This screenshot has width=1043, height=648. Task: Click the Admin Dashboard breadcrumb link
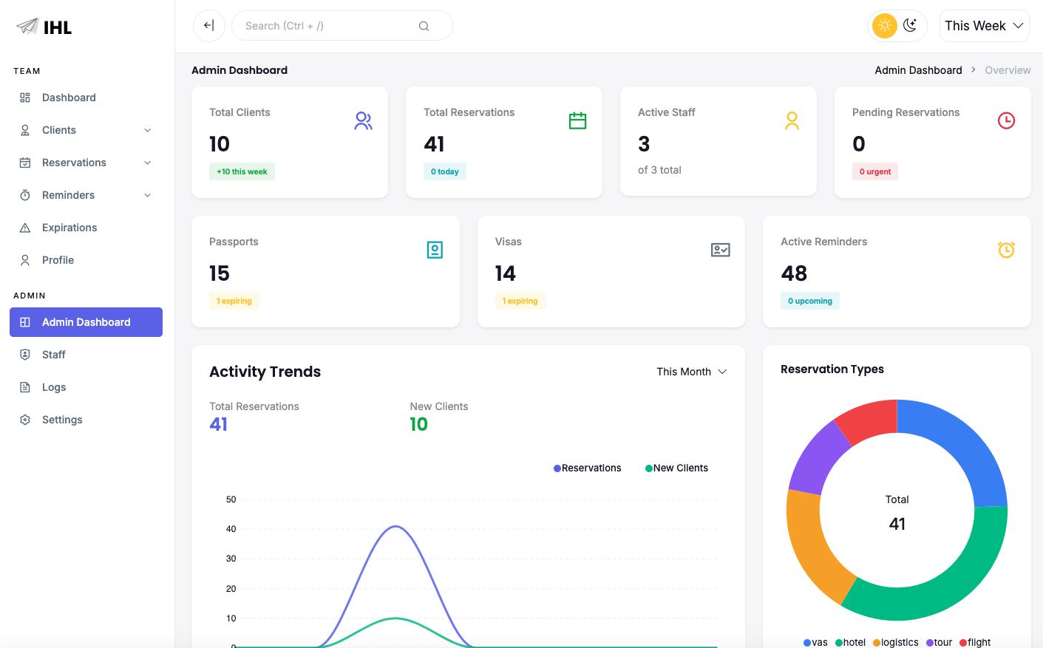pos(918,70)
